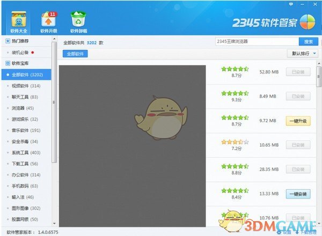Select 股票网银 (50) category
322x236 pixels.
[26, 219]
